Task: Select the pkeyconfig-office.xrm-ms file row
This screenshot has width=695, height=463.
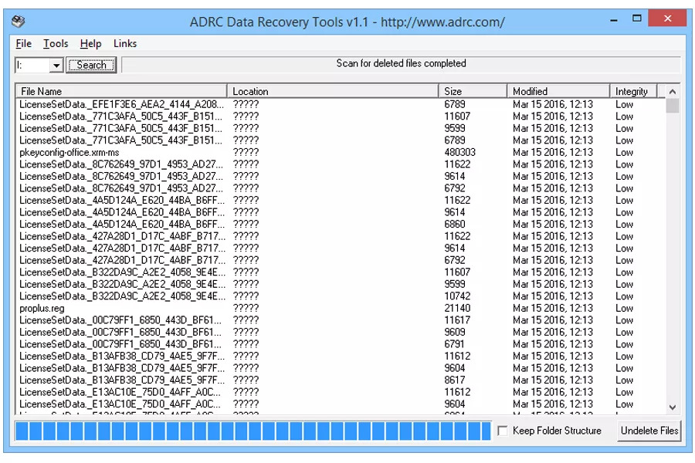Action: 69,152
